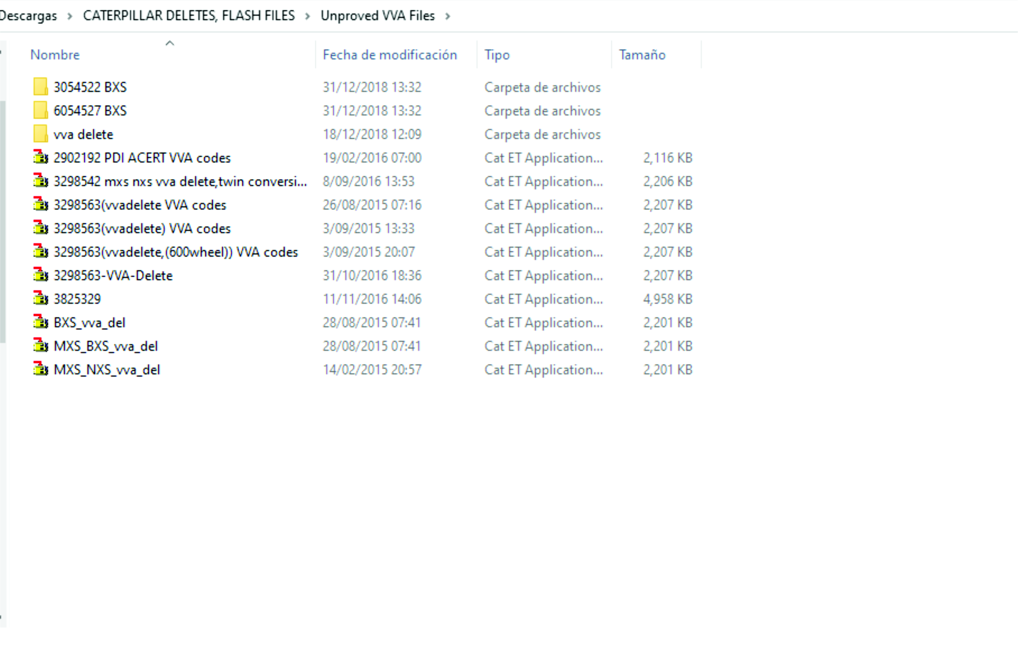Select the file name MXS_NXS_vva_del
This screenshot has width=1018, height=648.
107,370
